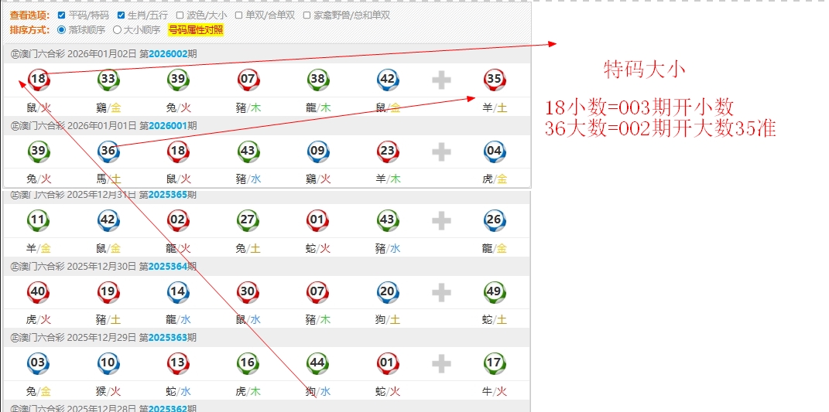Click special number ball 35 in draw 2026002
Screen dimensions: 829x412
point(495,79)
